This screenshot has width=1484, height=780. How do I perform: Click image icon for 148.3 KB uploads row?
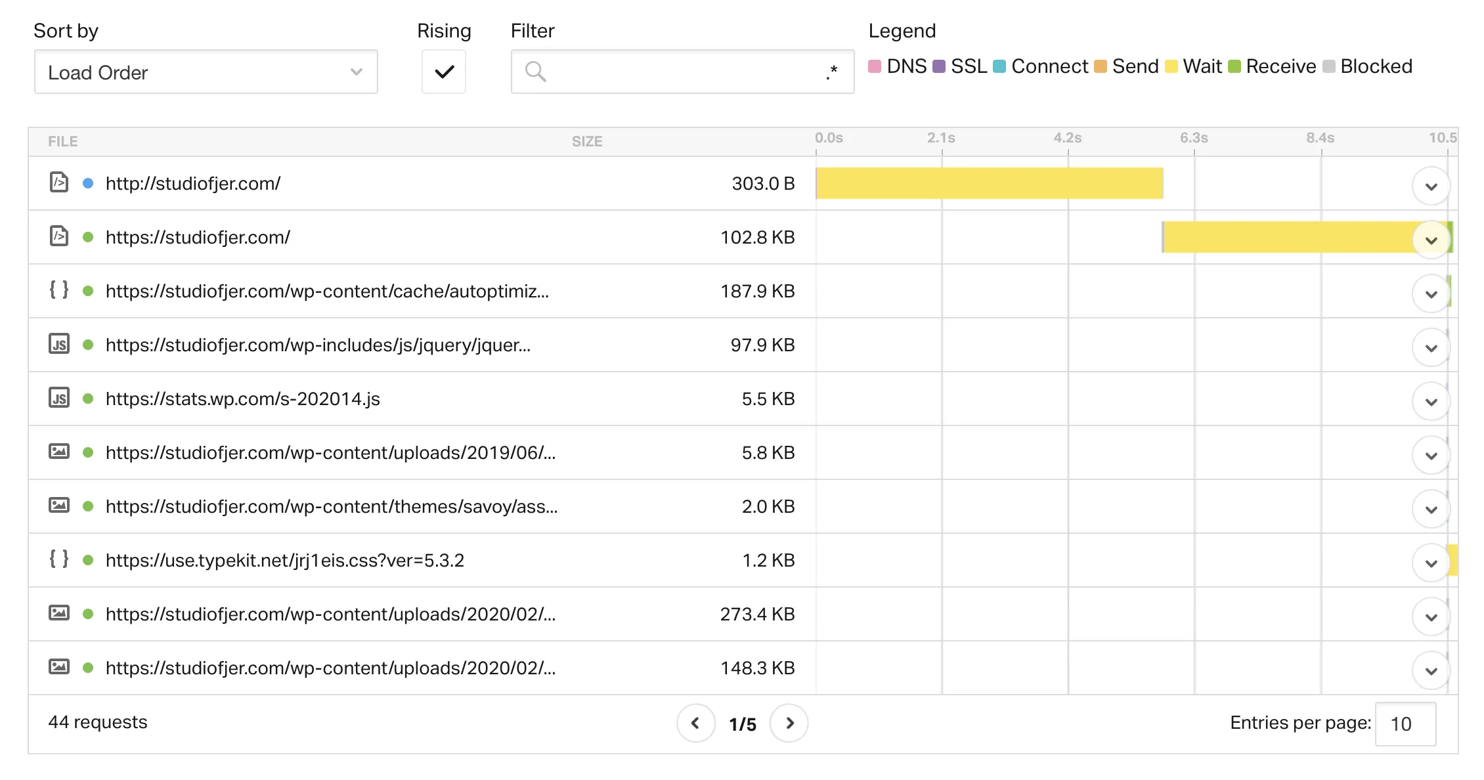pos(59,666)
